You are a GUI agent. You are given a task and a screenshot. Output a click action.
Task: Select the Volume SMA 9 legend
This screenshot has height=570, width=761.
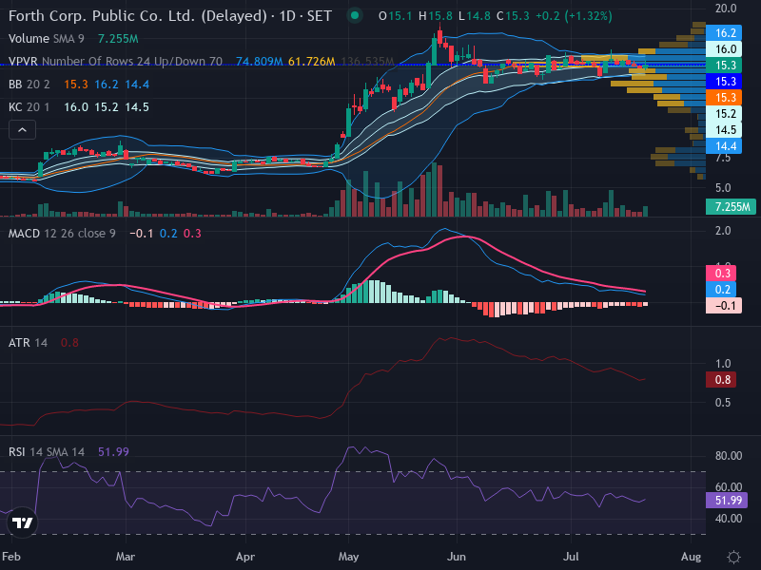46,39
